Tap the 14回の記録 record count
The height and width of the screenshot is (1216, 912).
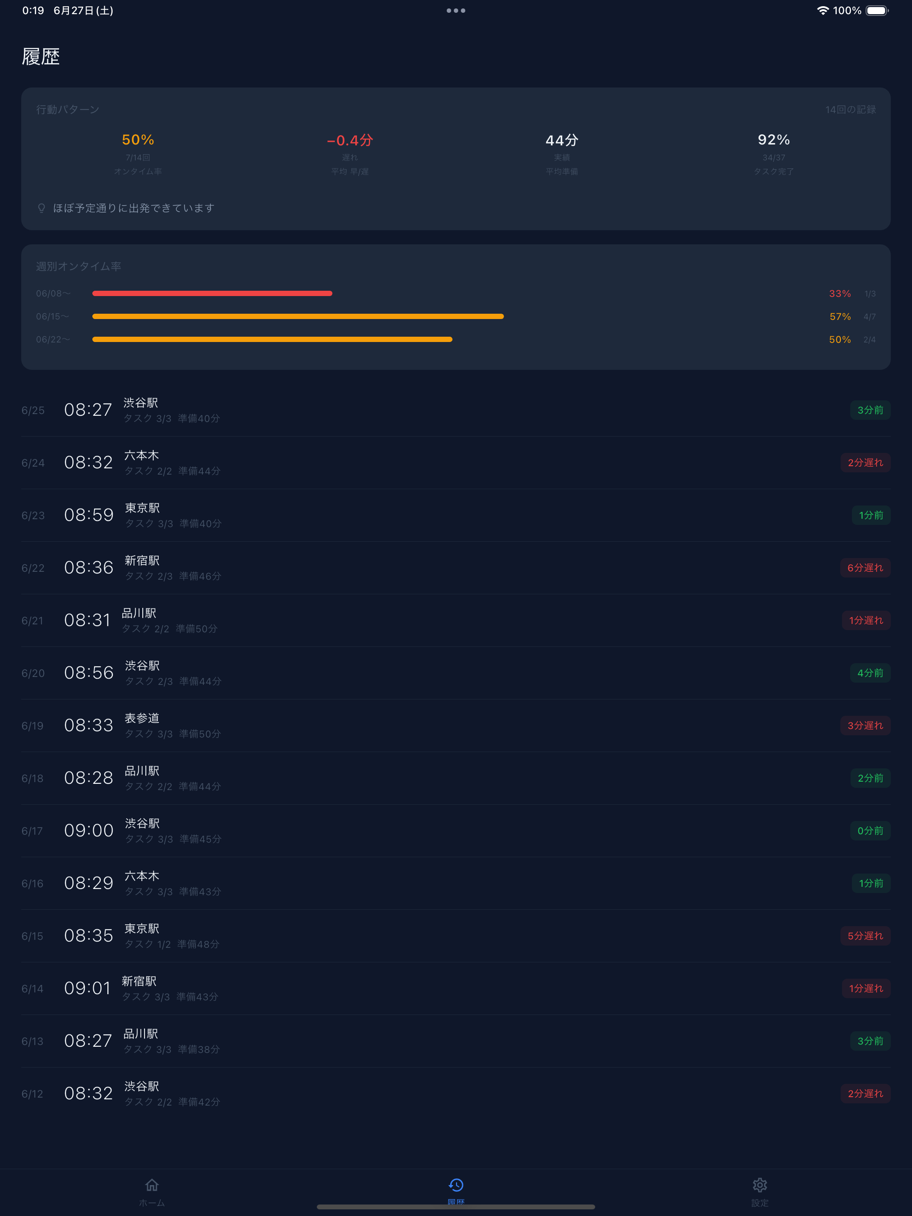[851, 110]
